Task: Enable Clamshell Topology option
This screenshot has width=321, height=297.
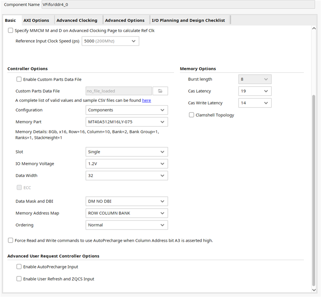Action: [x=191, y=115]
